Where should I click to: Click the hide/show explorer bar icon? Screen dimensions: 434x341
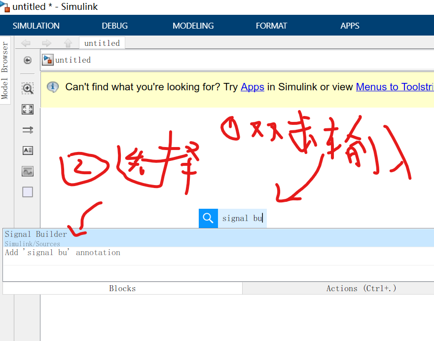[28, 60]
